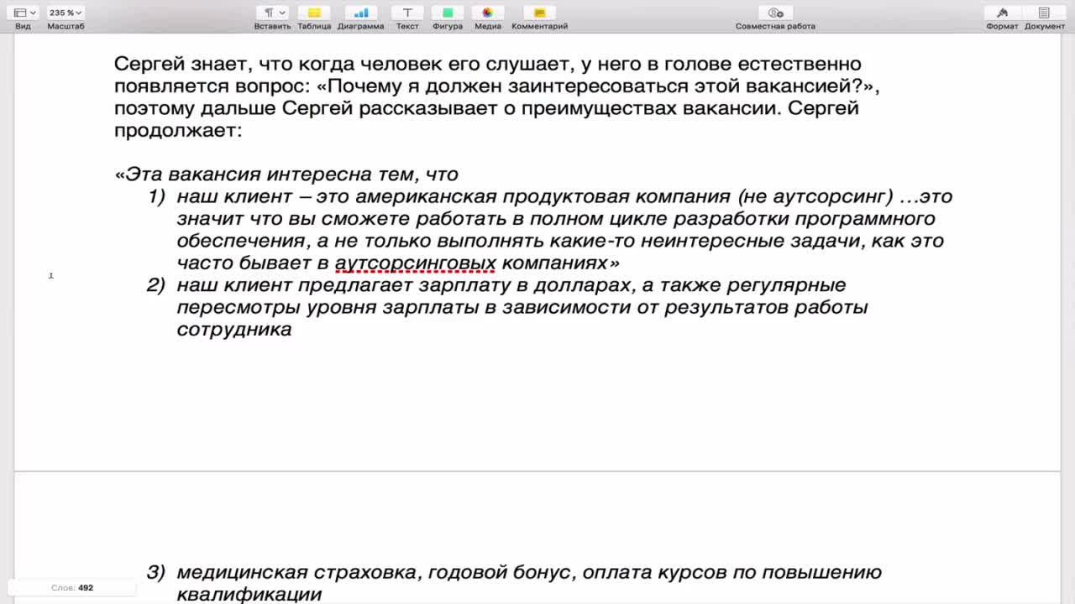
Task: Add a chart via Диаграмма icon
Action: tap(360, 13)
